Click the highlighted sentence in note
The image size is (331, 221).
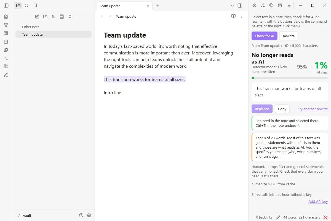(145, 79)
